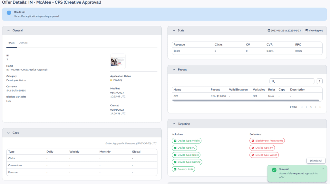330x184 pixels.
Task: Click the magnifier icon in the Payout search
Action: (x=273, y=81)
